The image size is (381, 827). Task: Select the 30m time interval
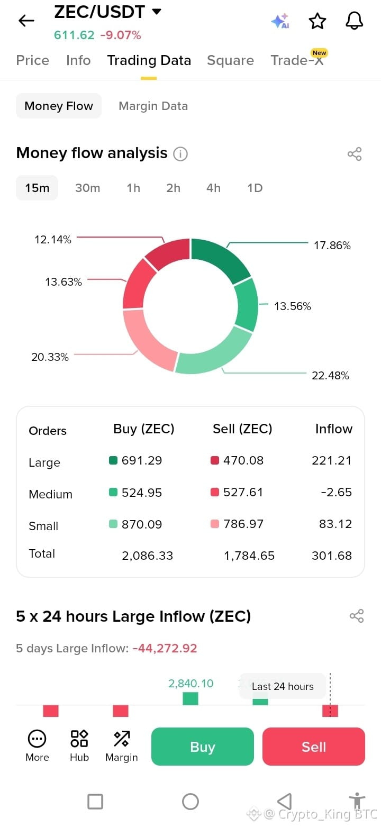tap(87, 188)
